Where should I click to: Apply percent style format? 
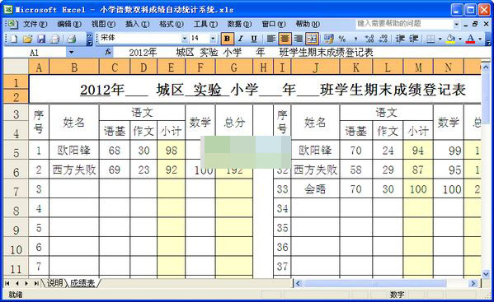(342, 39)
